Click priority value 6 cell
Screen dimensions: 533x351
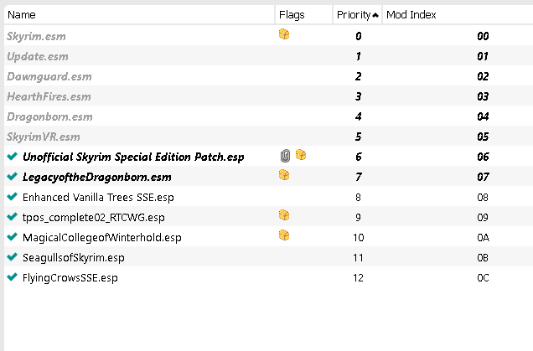click(x=359, y=157)
